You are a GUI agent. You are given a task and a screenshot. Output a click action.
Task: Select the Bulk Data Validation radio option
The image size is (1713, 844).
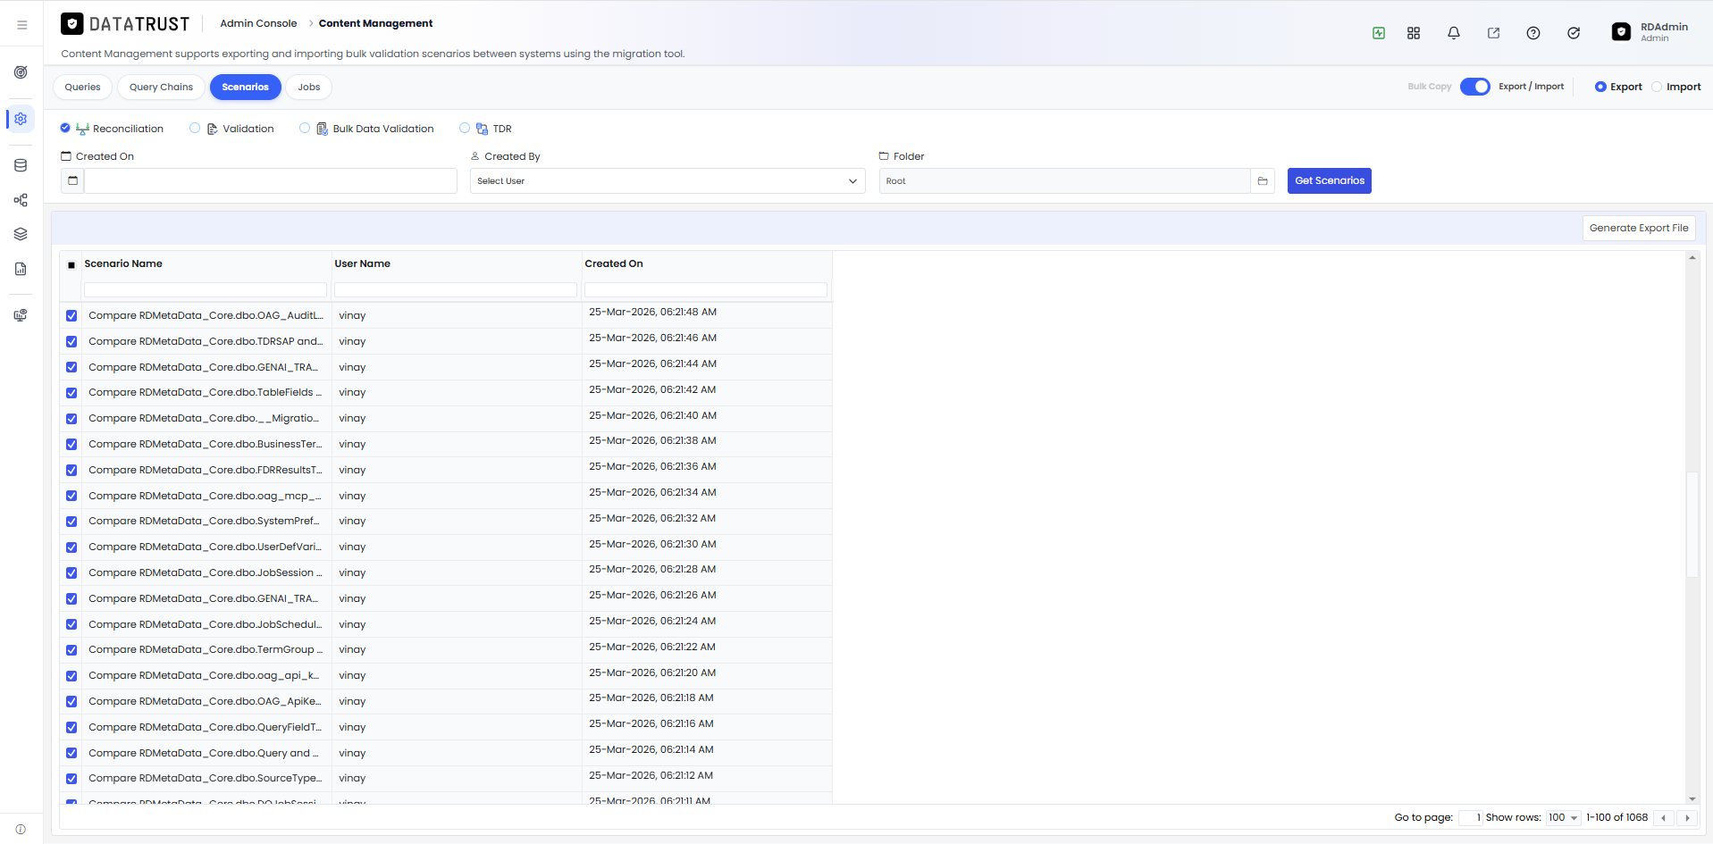click(x=305, y=128)
